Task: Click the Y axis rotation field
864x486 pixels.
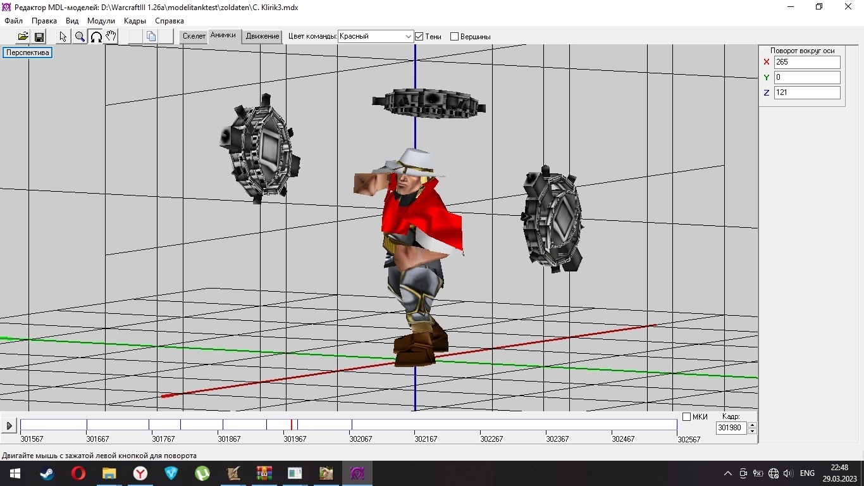Action: tap(807, 77)
